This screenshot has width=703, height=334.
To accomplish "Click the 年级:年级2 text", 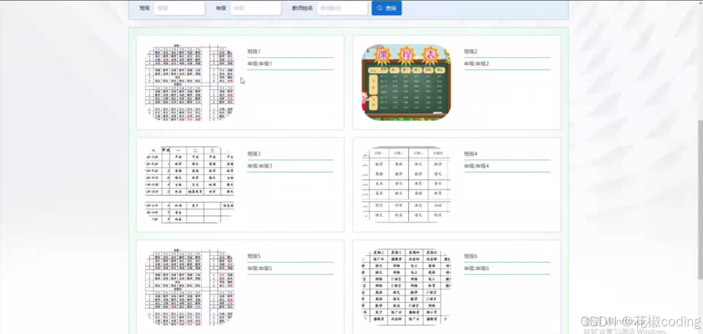I will pyautogui.click(x=477, y=64).
